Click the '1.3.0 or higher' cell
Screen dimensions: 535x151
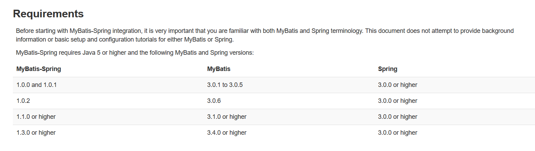[36, 133]
